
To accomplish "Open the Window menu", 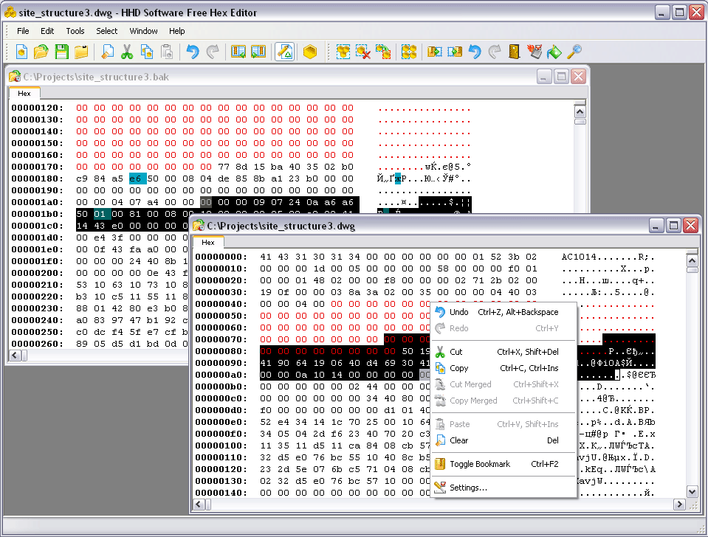I will (143, 31).
